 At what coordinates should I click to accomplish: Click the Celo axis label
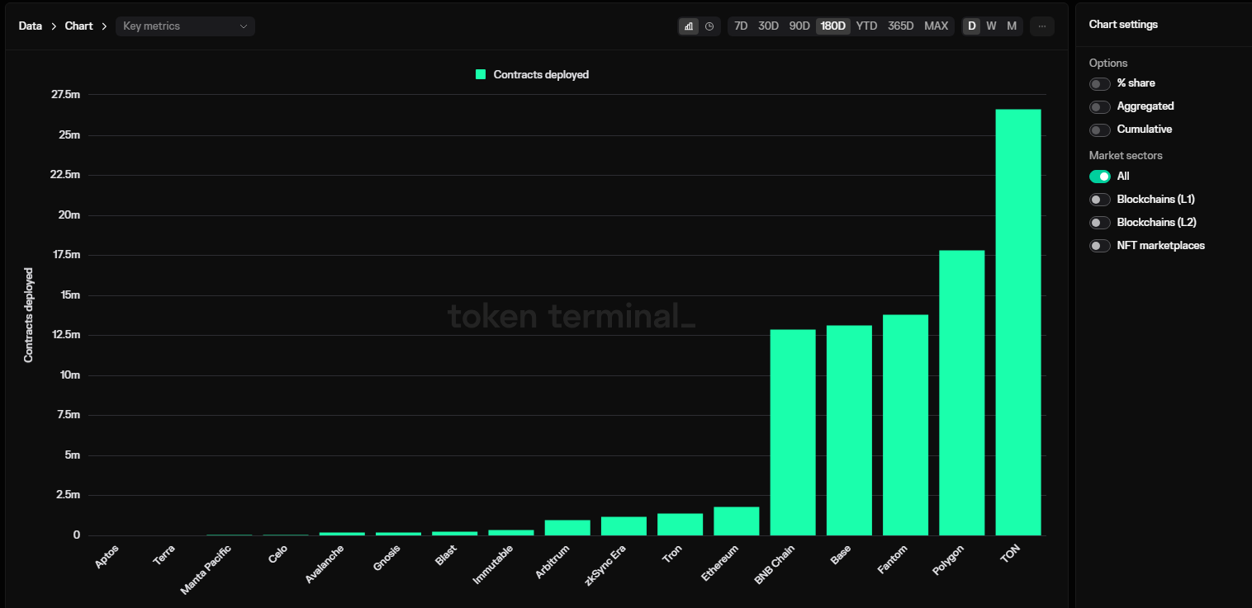pos(277,554)
